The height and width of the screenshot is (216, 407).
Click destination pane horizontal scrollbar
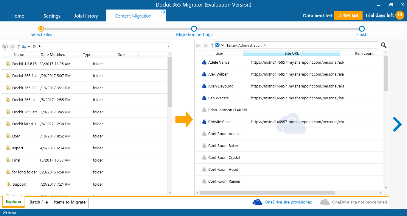click(x=267, y=193)
